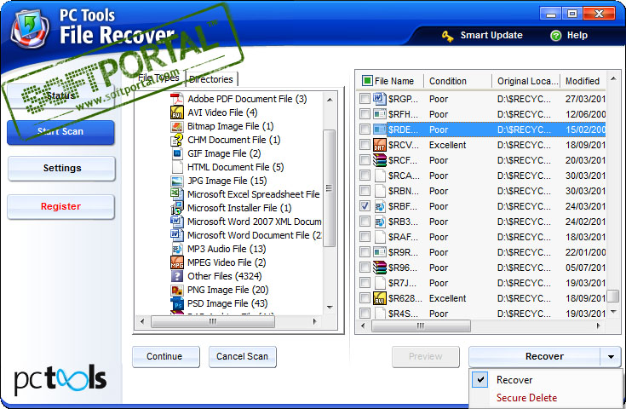
Task: Click the results horizontal scrollbar thumb
Action: coord(421,325)
